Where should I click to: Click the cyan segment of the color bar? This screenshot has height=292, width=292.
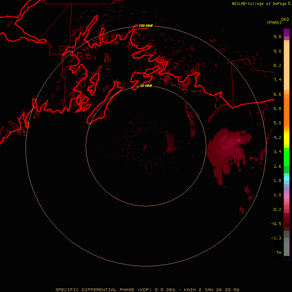[x=286, y=178]
